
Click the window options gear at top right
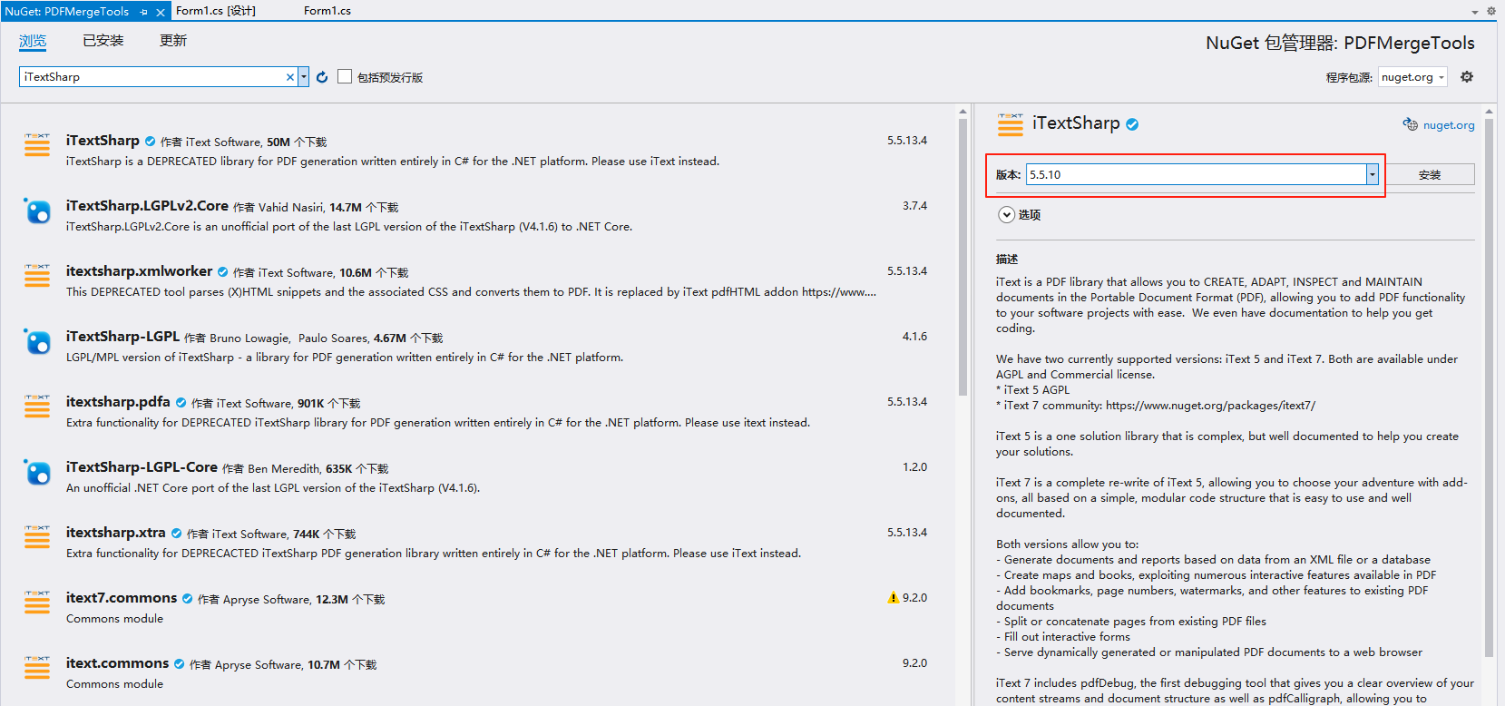(x=1491, y=11)
